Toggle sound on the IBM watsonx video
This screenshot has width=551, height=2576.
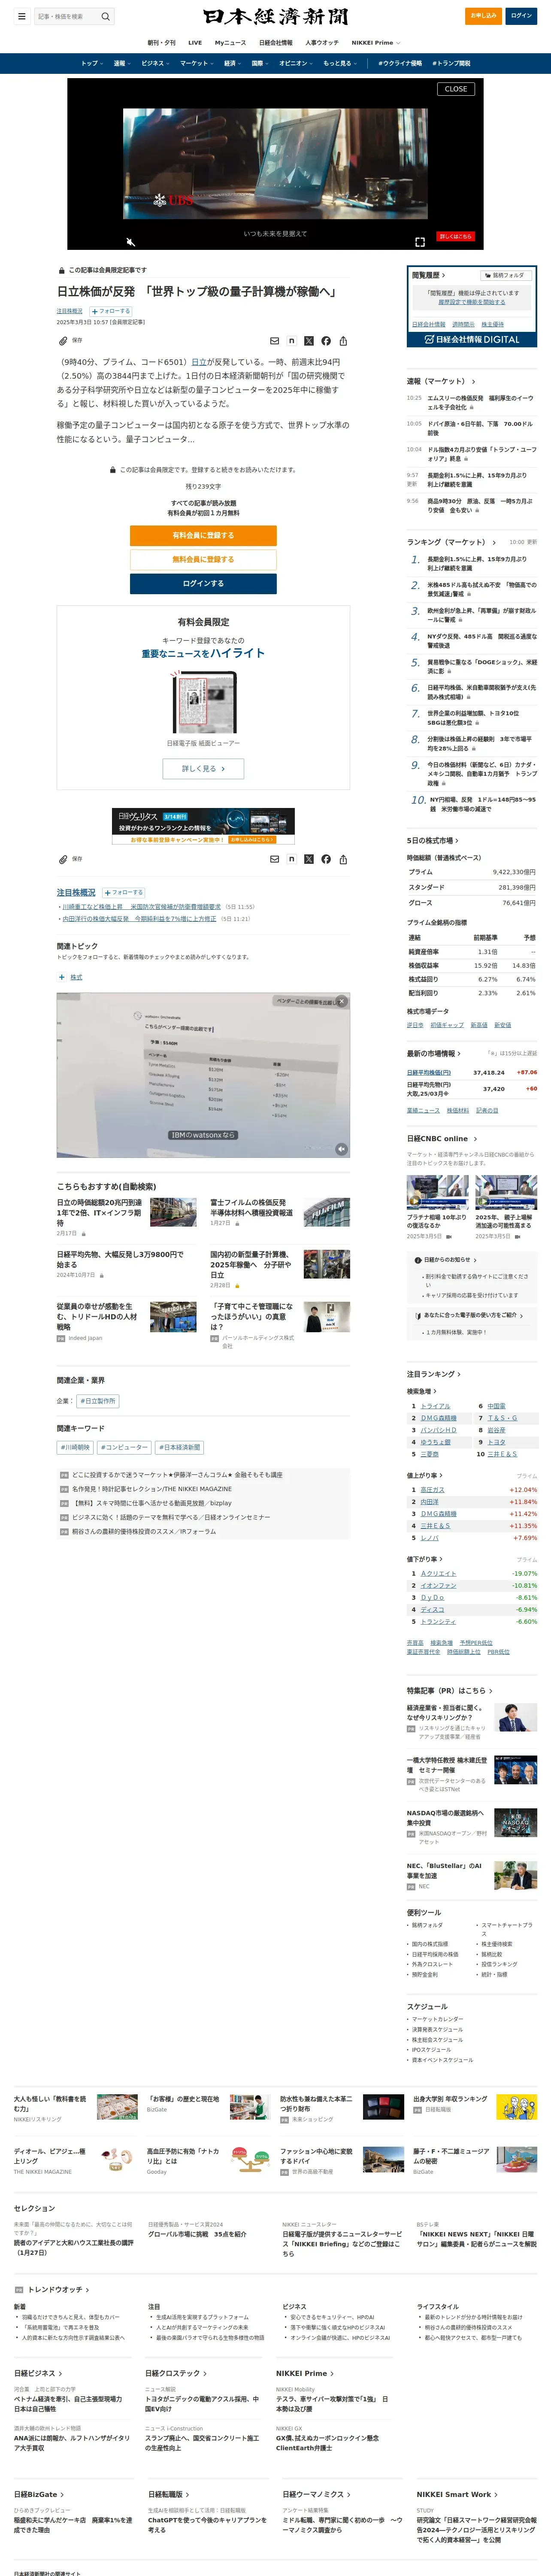[341, 1149]
